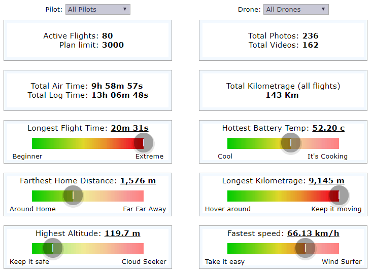
Task: Click the 52.20 c battery temp link
Action: pos(328,128)
